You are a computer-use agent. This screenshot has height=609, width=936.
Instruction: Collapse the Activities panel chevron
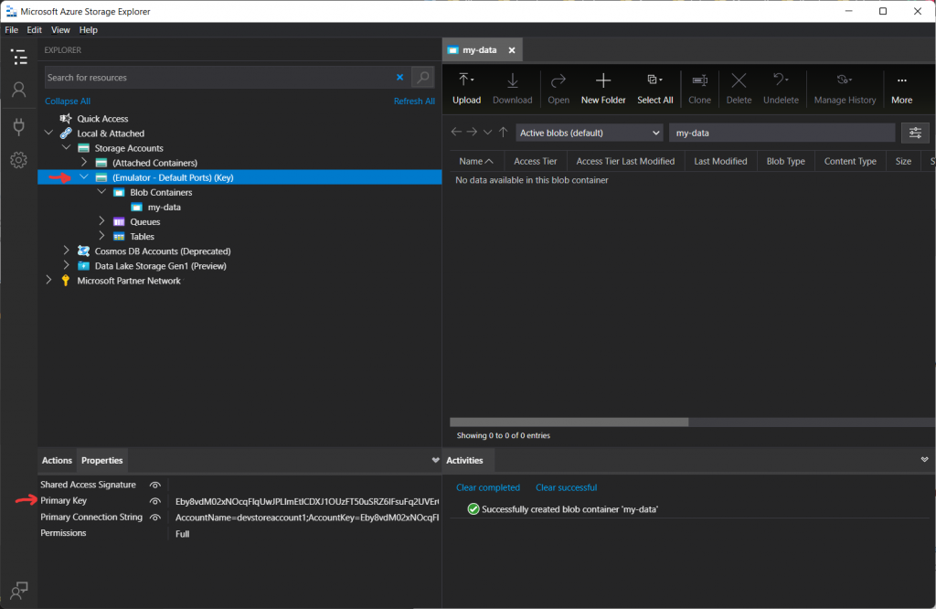click(x=925, y=460)
